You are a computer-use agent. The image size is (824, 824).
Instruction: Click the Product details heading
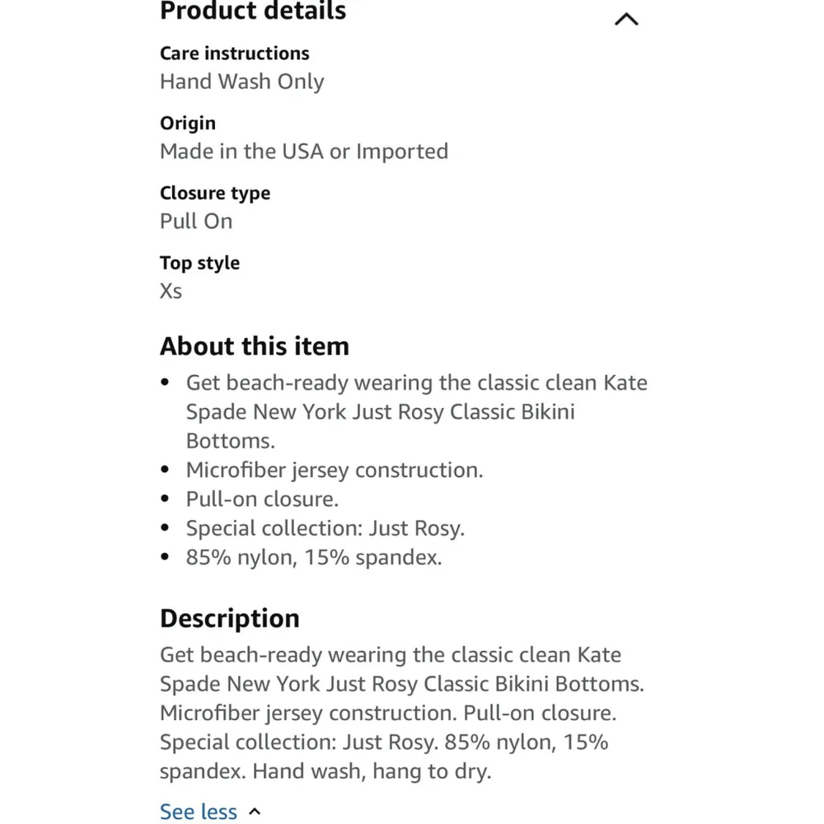[x=253, y=11]
